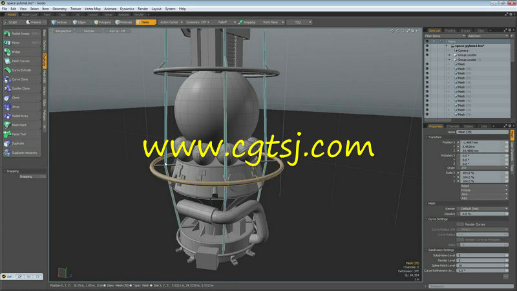Image resolution: width=517 pixels, height=291 pixels.
Task: Adjust the Subdivision Level slider field
Action: point(483,255)
